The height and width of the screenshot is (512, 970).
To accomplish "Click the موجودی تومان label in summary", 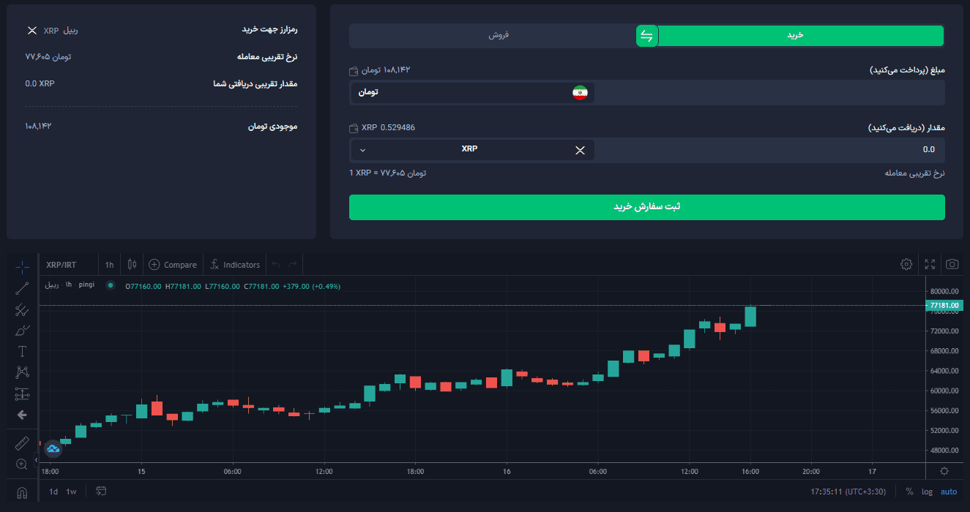I will coord(273,127).
